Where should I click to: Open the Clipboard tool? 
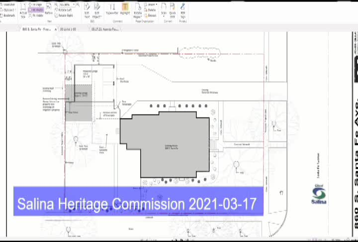[7, 10]
